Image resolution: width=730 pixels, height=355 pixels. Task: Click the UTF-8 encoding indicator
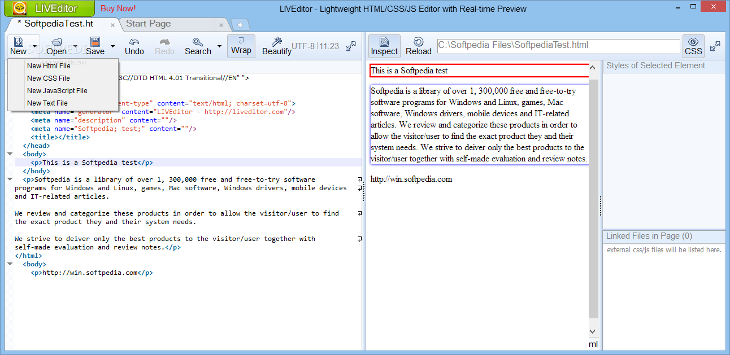[x=303, y=46]
